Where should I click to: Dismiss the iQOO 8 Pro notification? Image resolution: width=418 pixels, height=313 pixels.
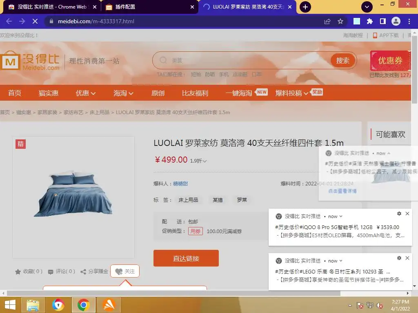click(x=407, y=214)
